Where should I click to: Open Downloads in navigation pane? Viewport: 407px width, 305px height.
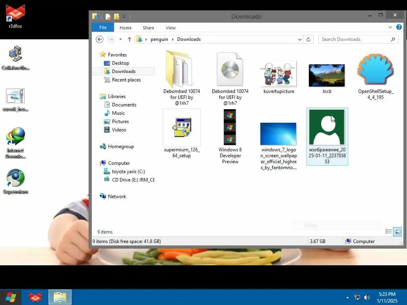[x=124, y=71]
